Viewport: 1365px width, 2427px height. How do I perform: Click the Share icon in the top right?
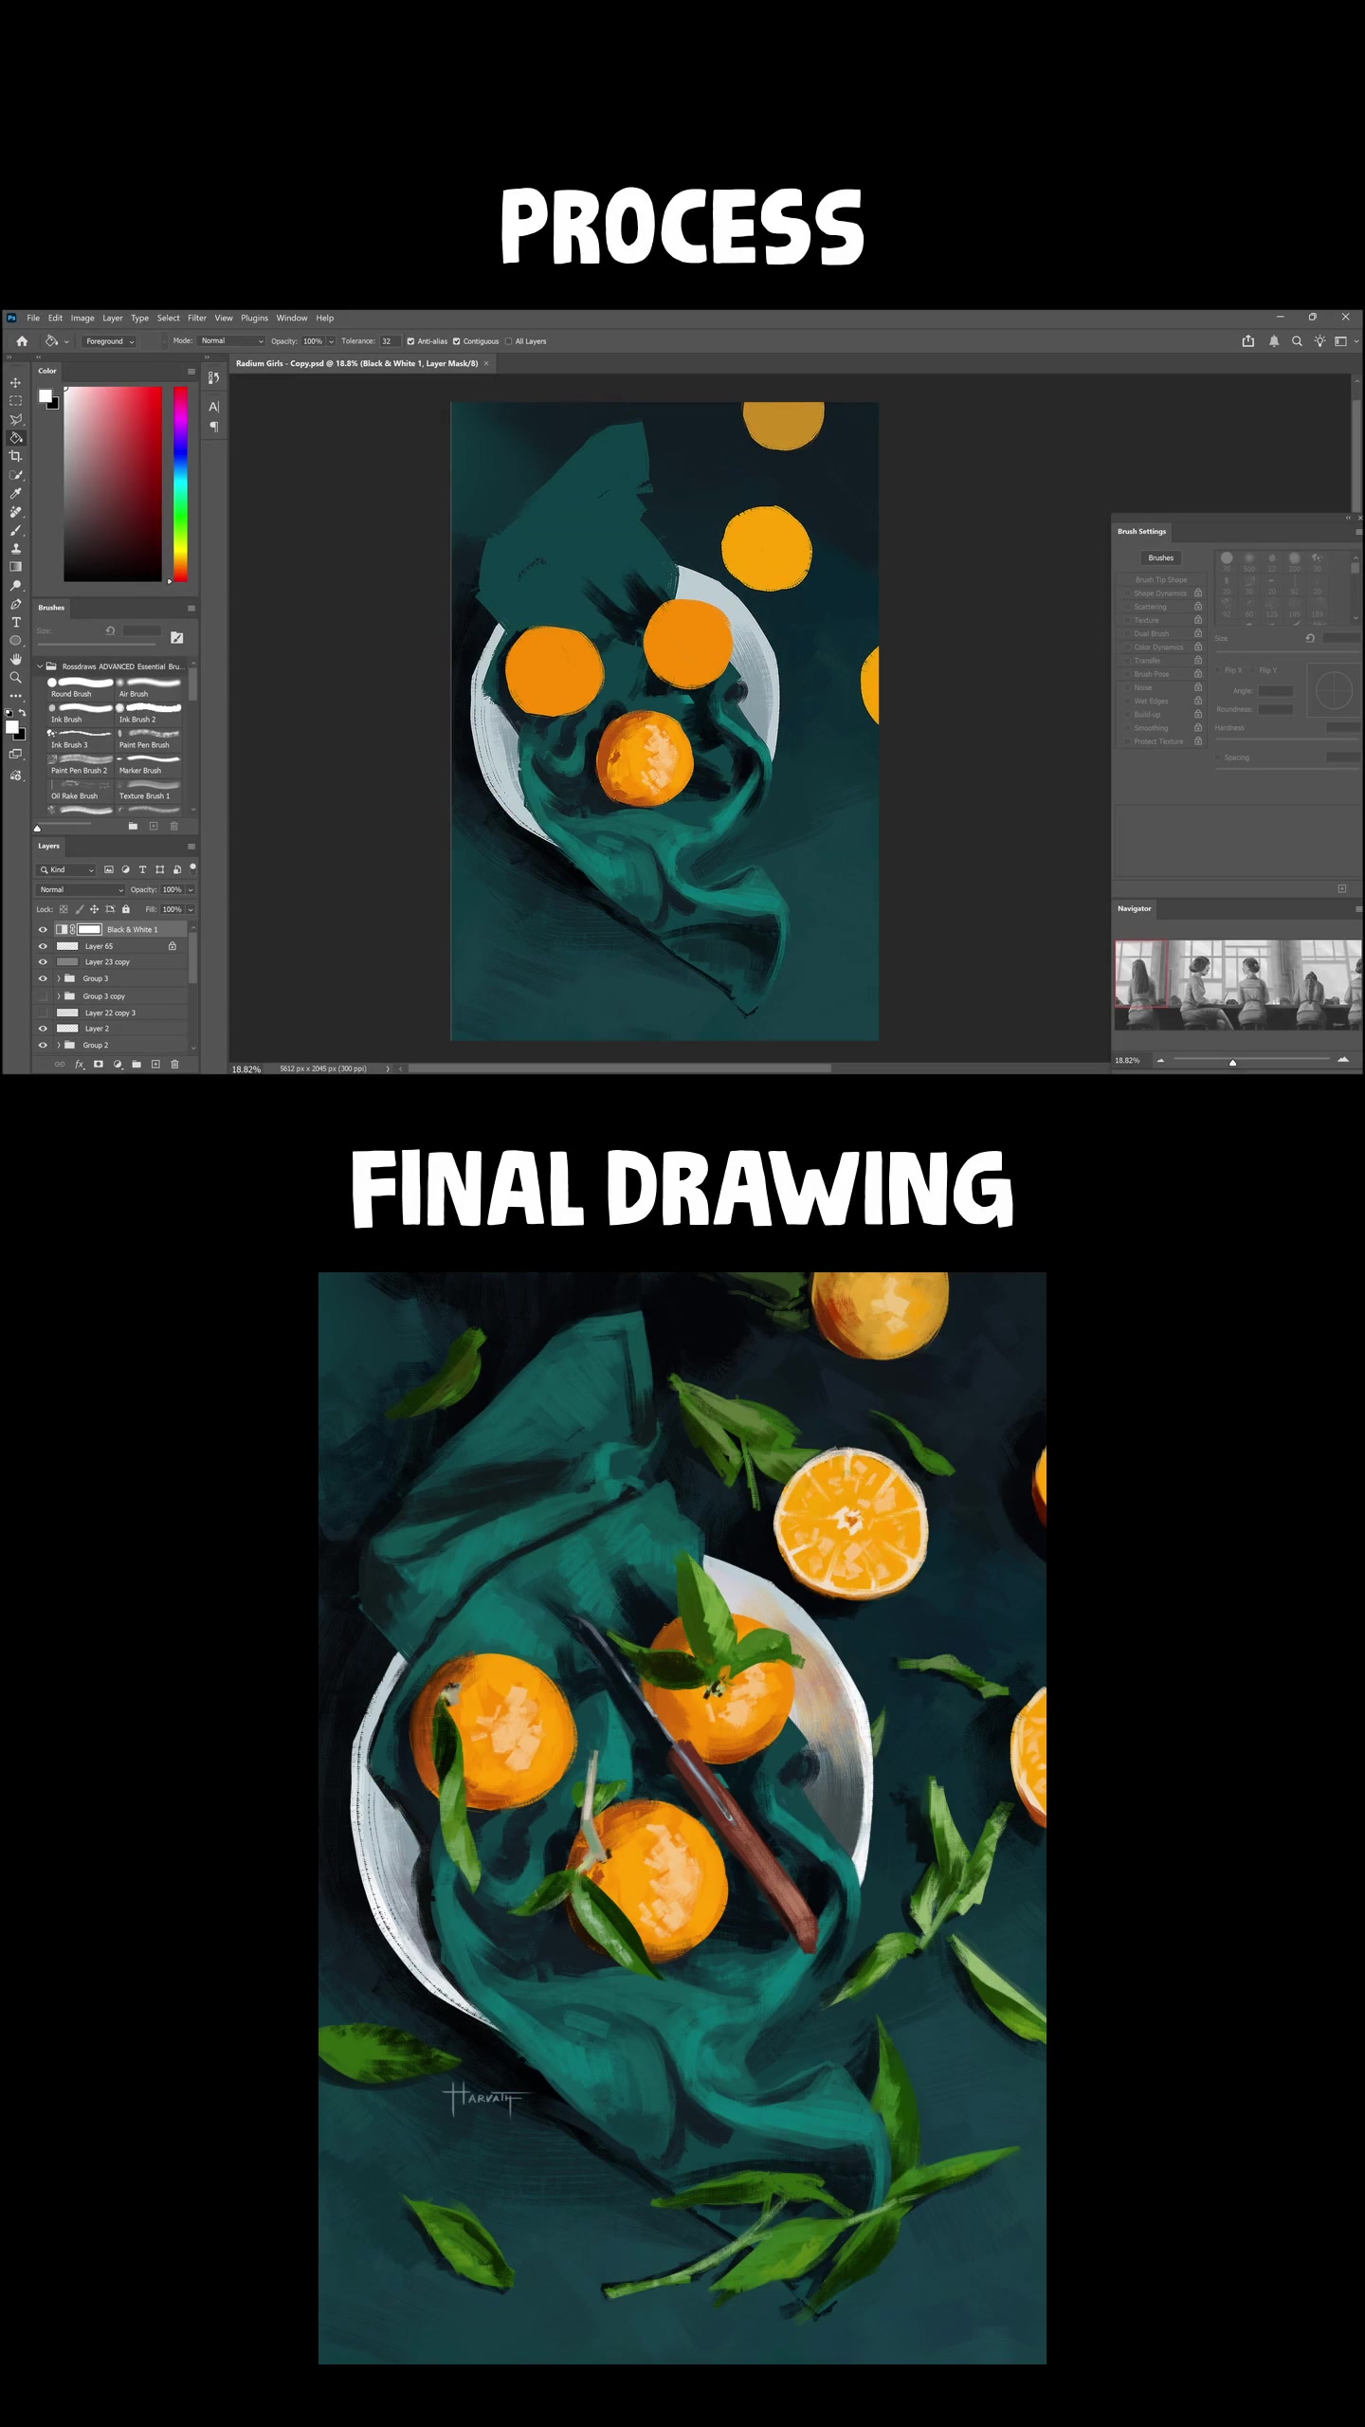[x=1248, y=341]
